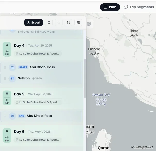The image size is (156, 151).
Task: Click the reorder up-down arrows icon
Action: (x=68, y=22)
